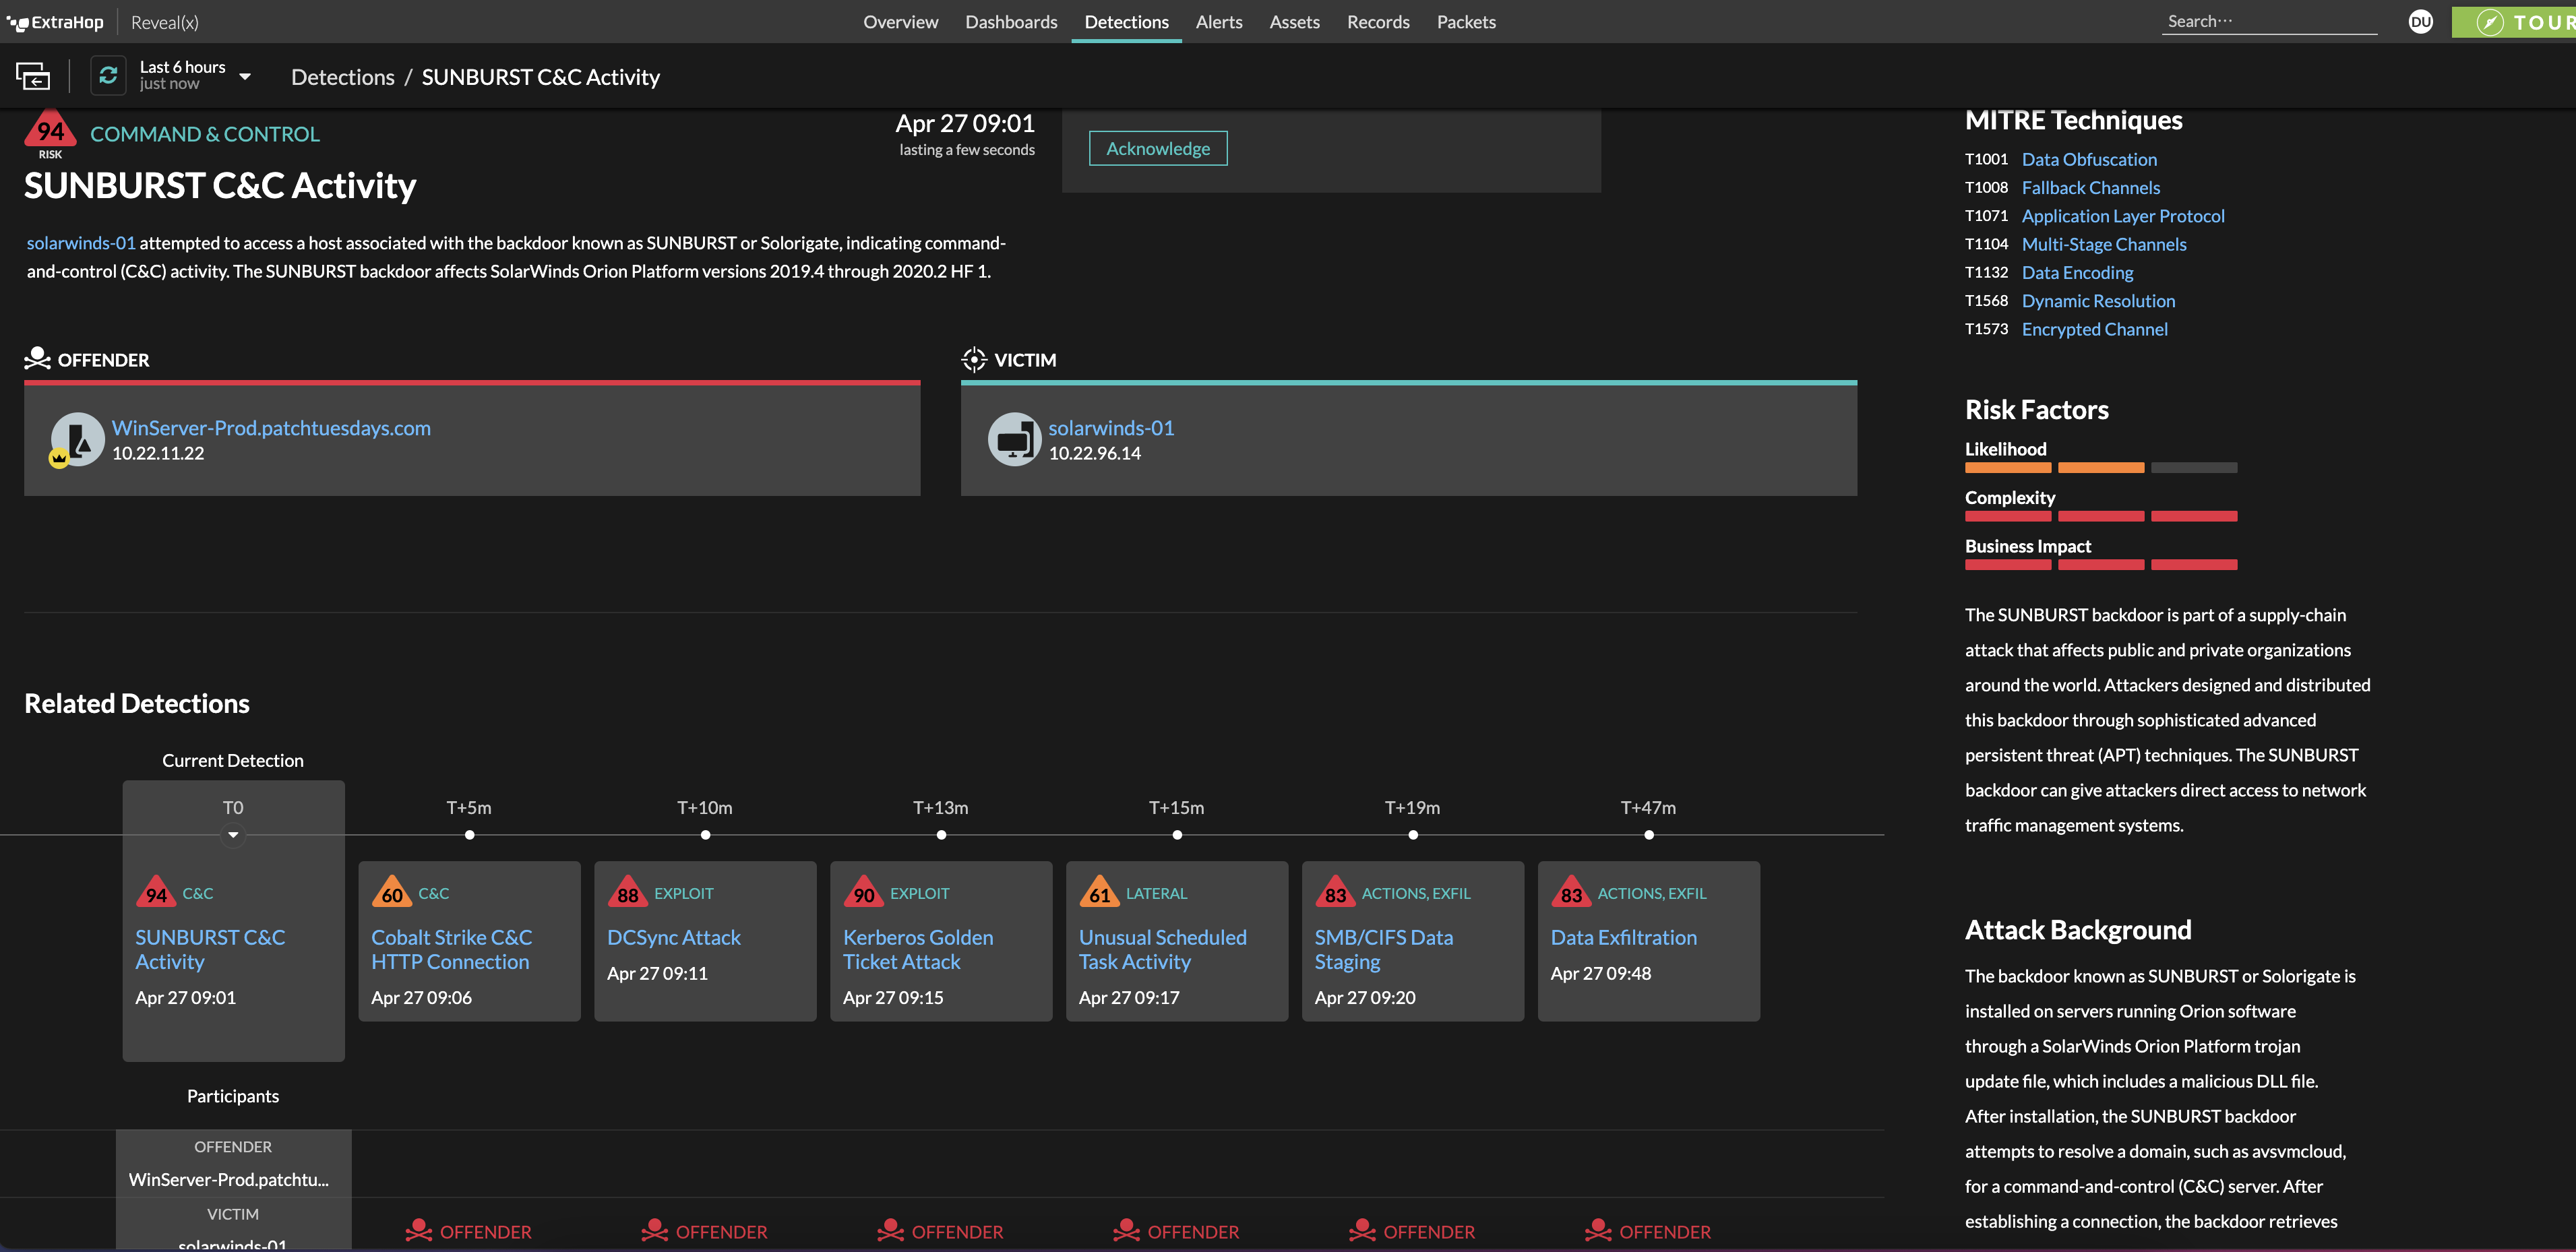Click the offender skull icon under T+13m
Viewport: 2576px width, 1252px height.
point(891,1230)
